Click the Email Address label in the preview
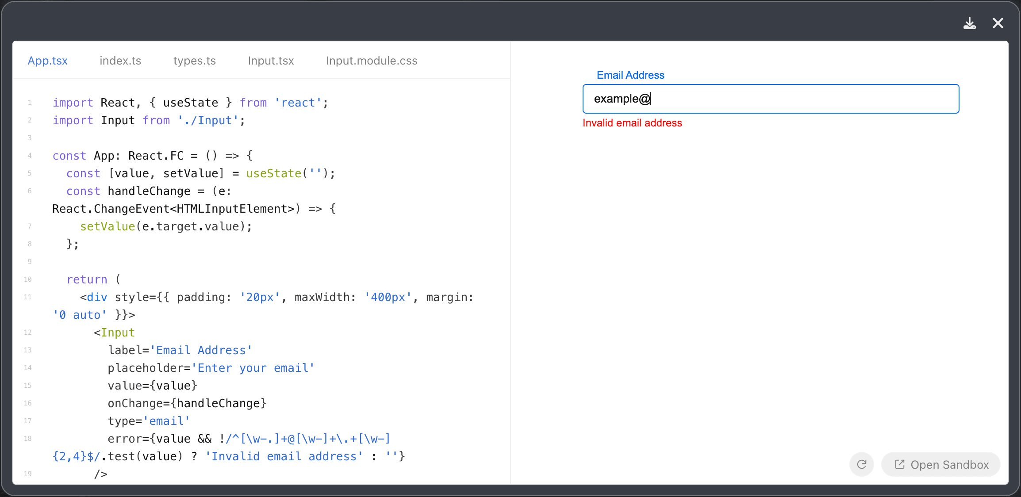The height and width of the screenshot is (497, 1021). (630, 75)
